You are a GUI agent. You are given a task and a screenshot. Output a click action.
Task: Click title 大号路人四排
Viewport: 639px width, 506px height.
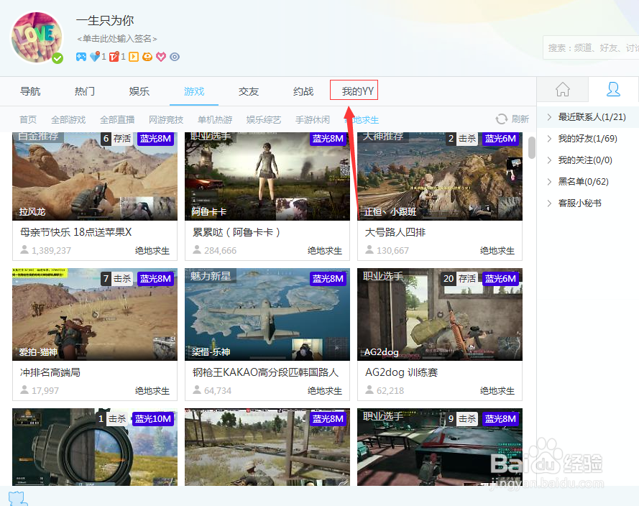(x=395, y=232)
